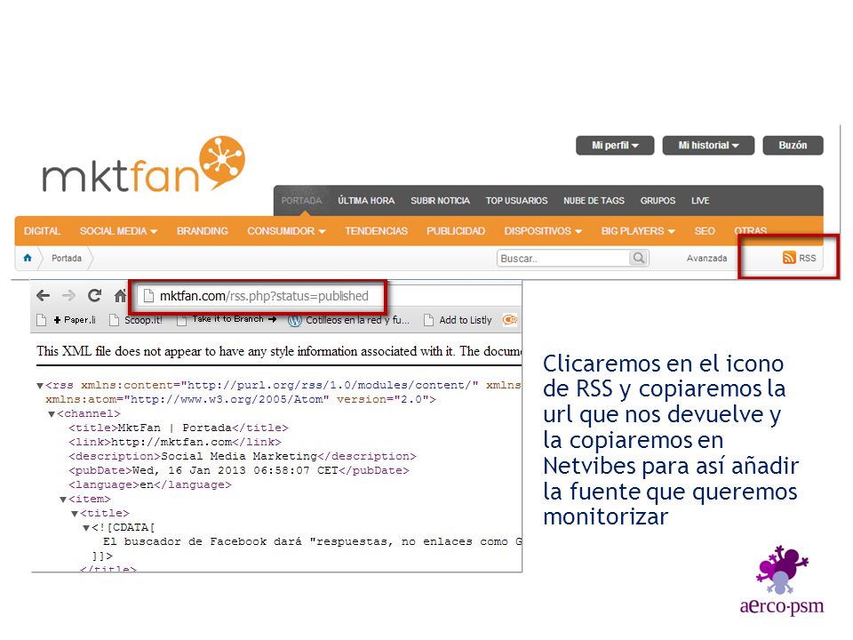Open the SEO category
Screen dimensions: 853x640
click(x=705, y=231)
